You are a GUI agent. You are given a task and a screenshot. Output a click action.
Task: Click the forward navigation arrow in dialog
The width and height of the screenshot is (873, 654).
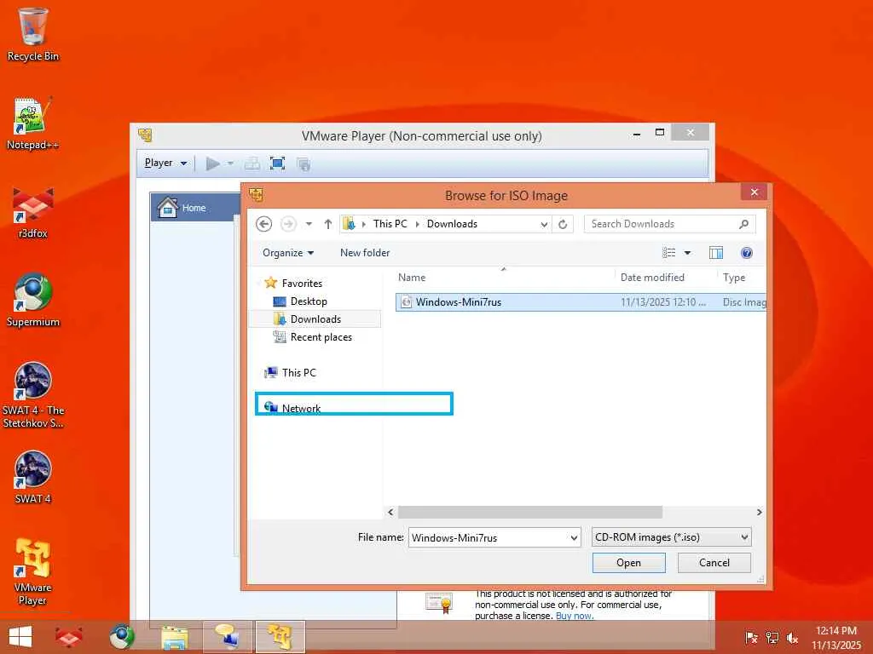pyautogui.click(x=288, y=224)
